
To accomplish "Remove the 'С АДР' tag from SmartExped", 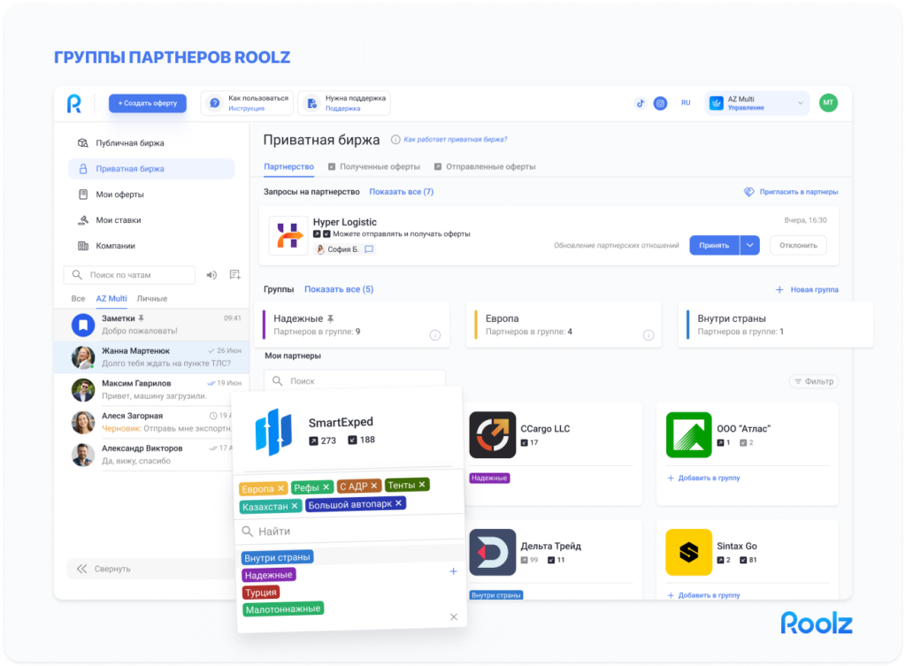I will (372, 485).
